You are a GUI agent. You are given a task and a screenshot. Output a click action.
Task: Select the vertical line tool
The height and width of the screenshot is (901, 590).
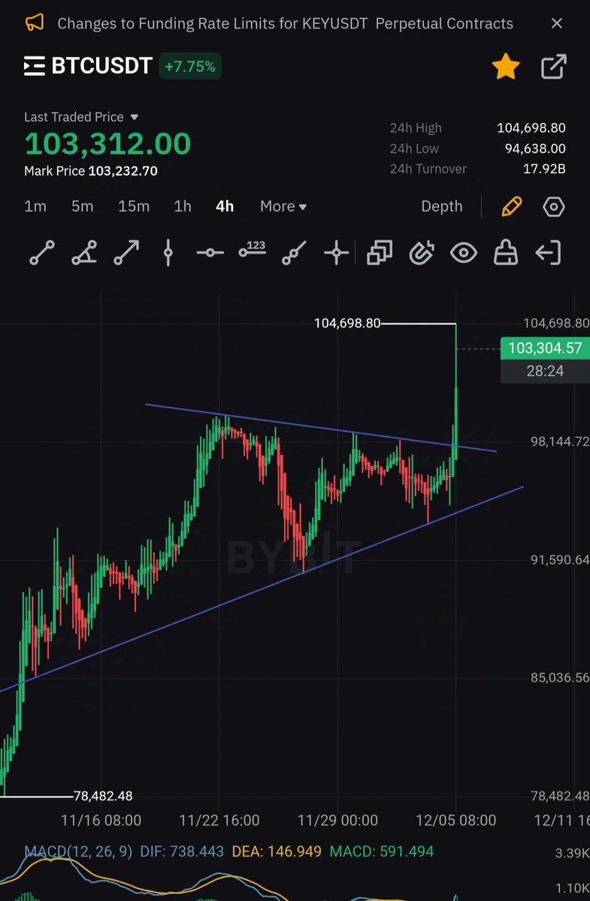[x=168, y=253]
